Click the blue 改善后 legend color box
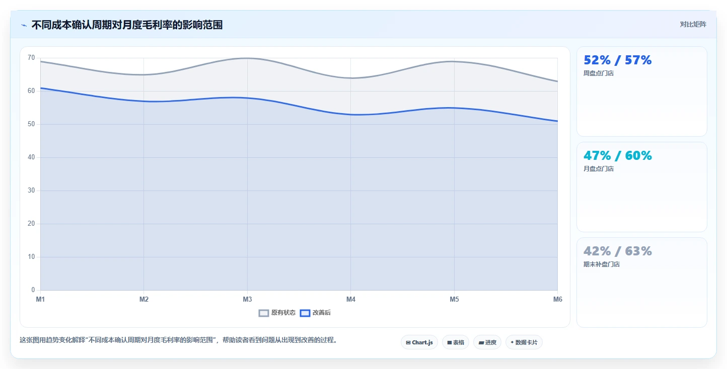This screenshot has width=727, height=369. [305, 313]
